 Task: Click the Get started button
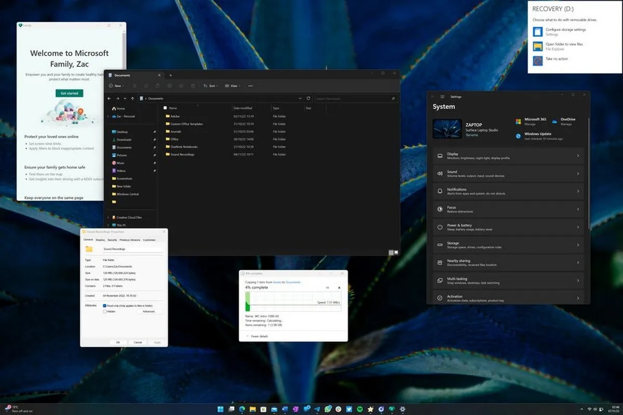(69, 93)
